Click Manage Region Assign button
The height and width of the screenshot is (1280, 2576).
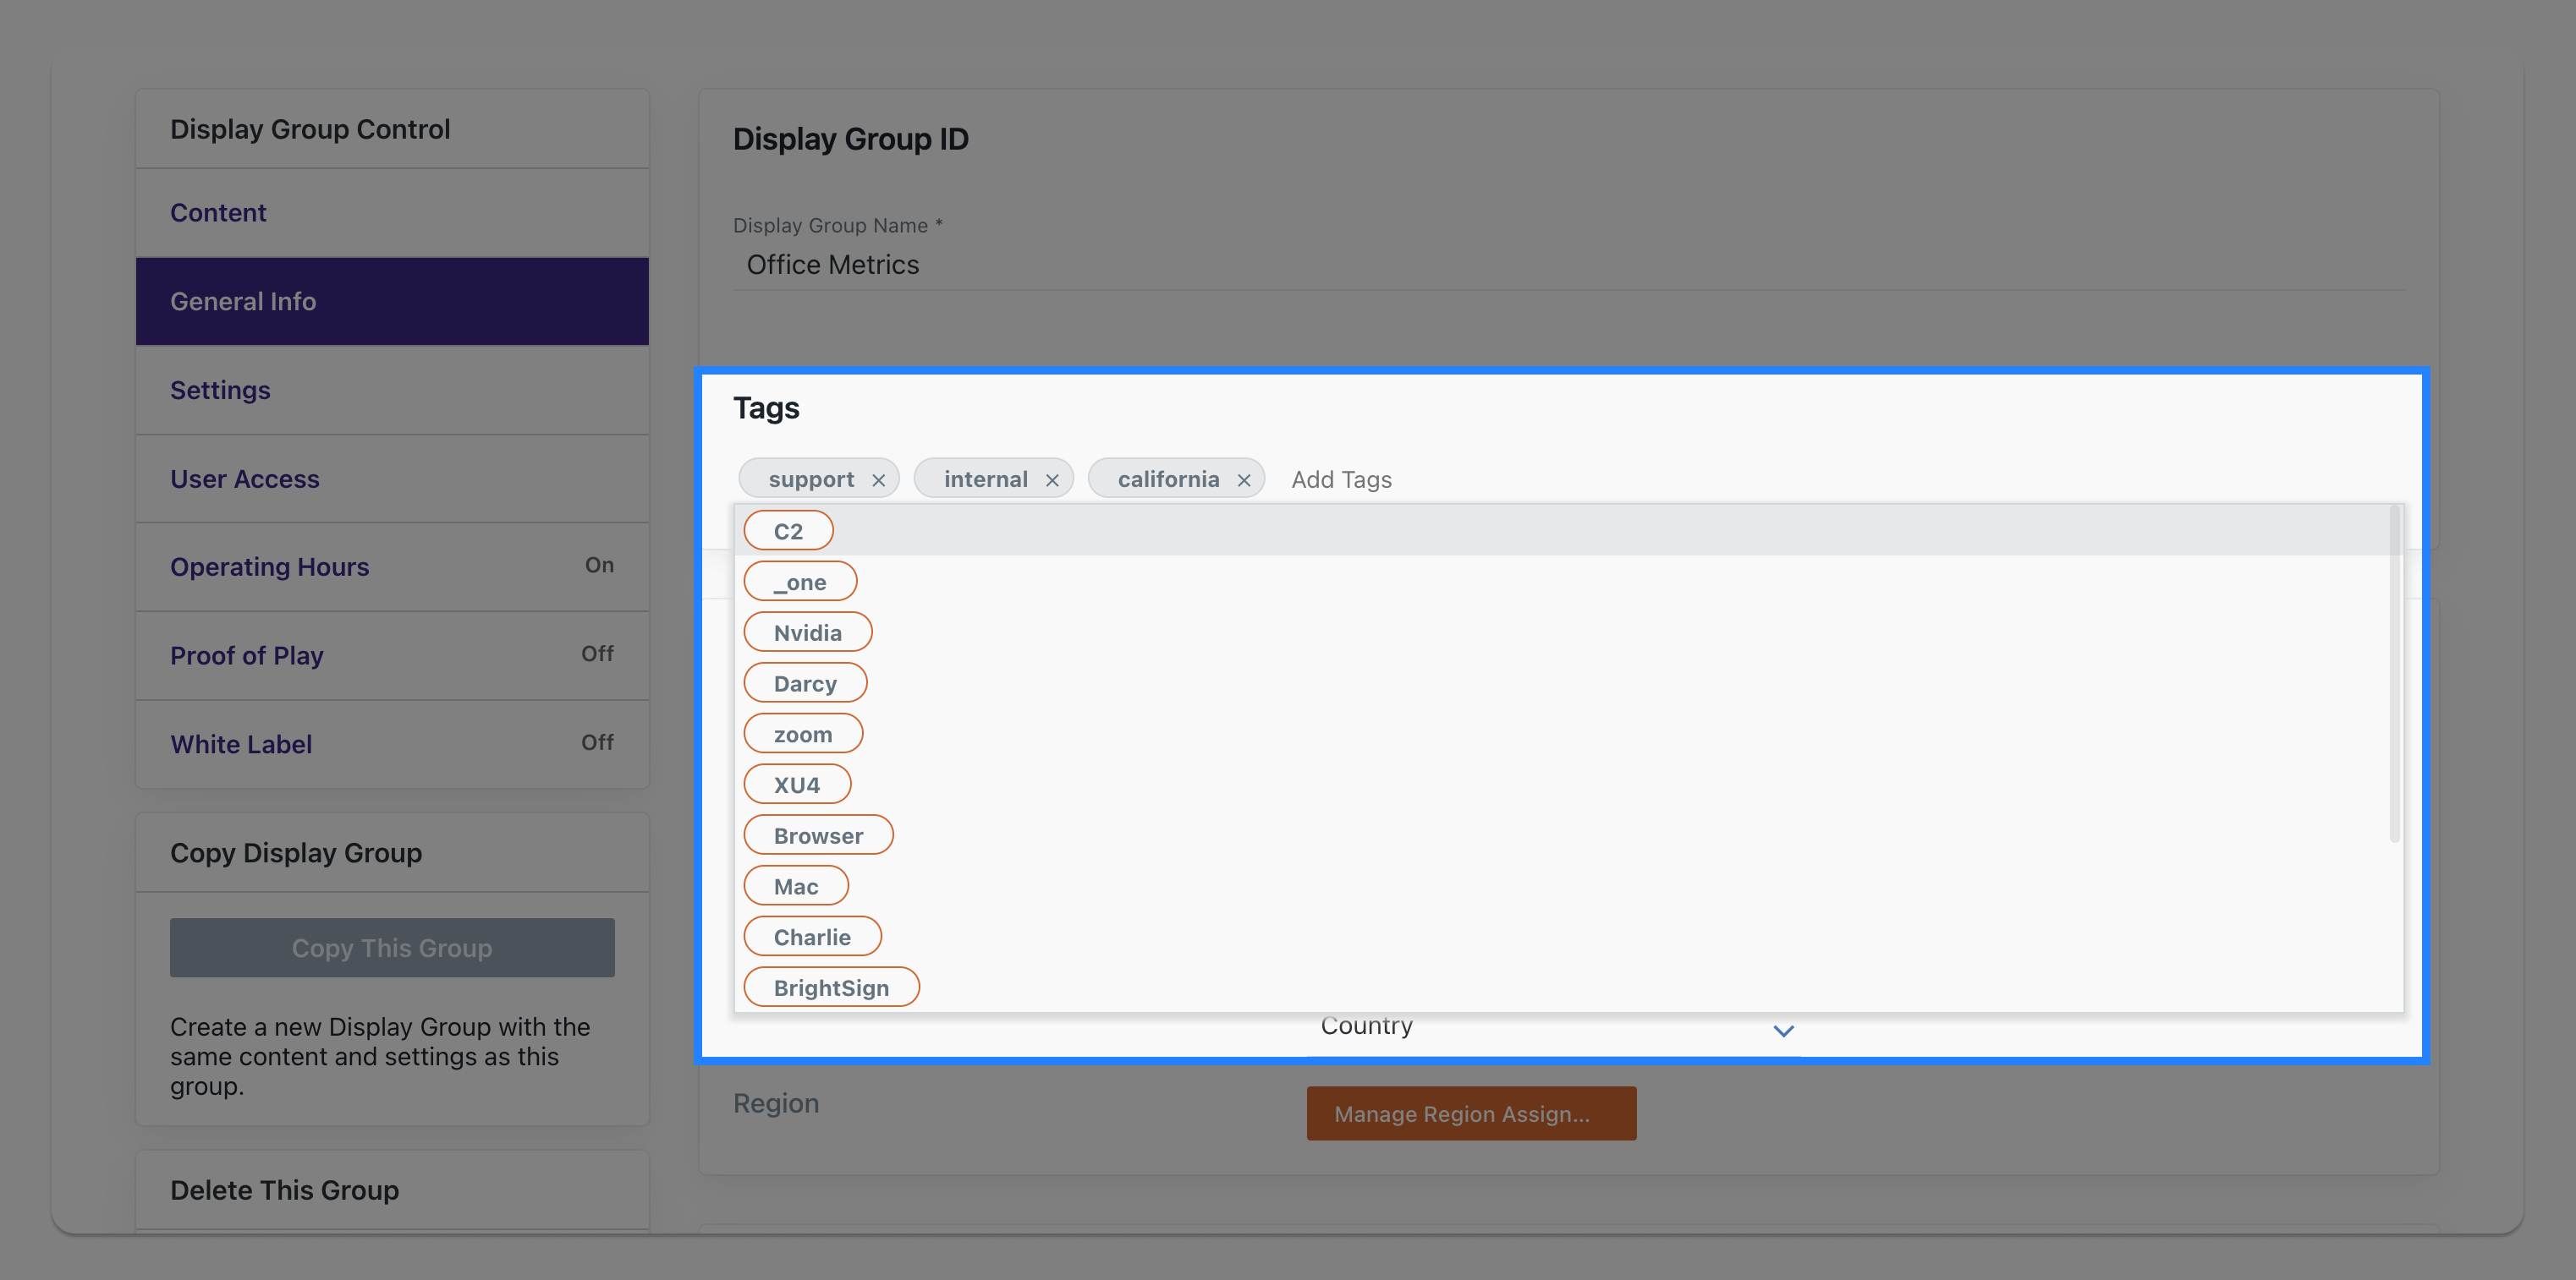point(1470,1113)
